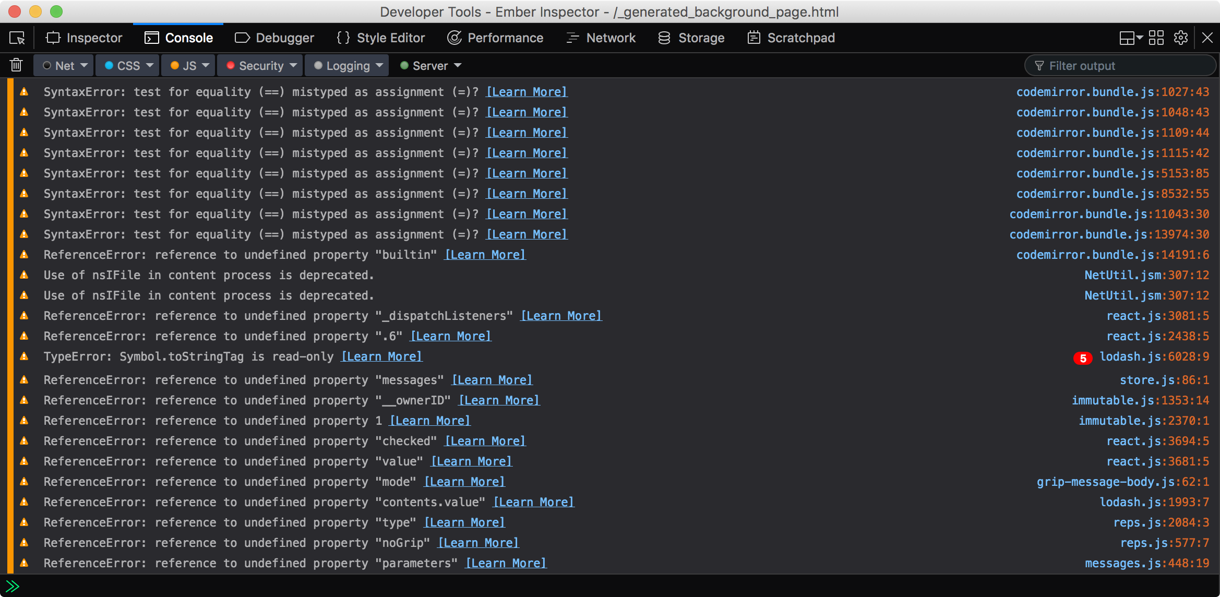This screenshot has width=1220, height=597.
Task: Open the Storage tab
Action: tap(691, 38)
